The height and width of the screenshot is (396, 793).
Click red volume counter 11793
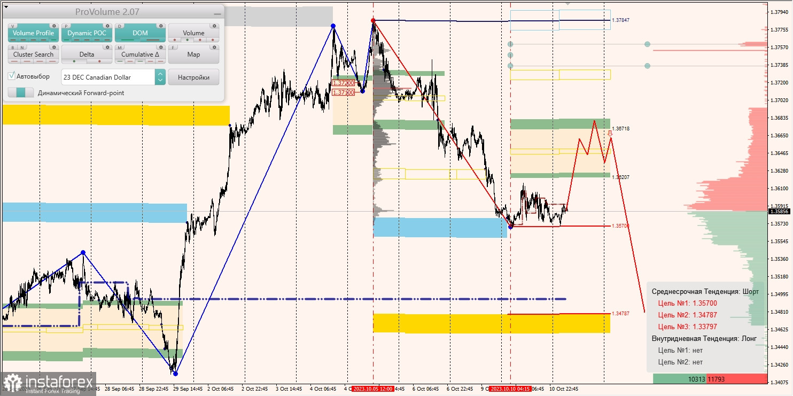(717, 379)
